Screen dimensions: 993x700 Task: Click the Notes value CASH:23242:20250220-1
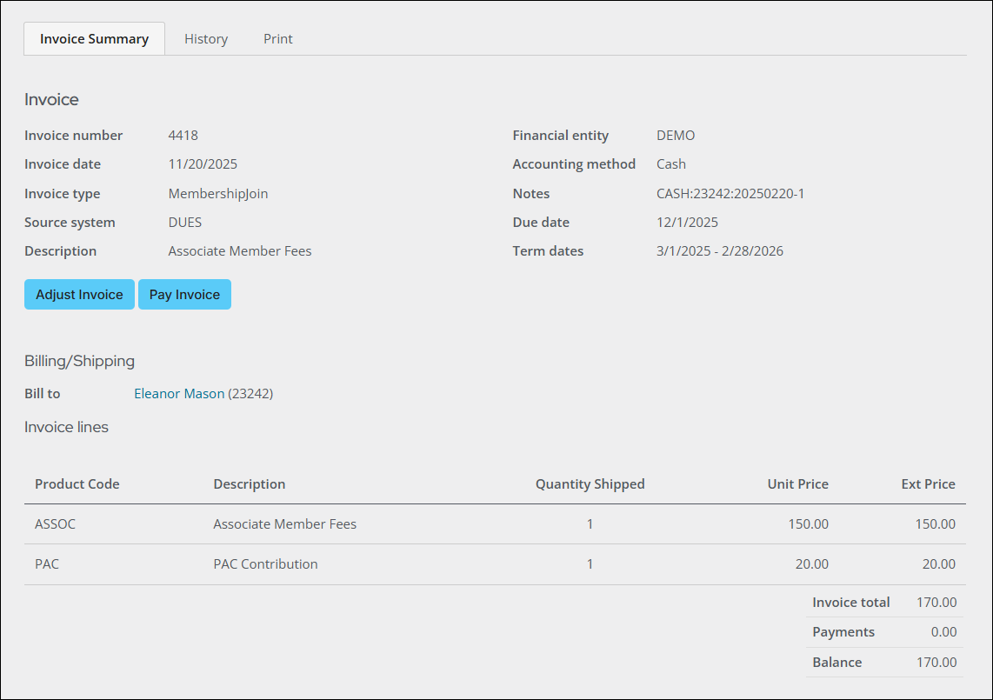click(730, 193)
